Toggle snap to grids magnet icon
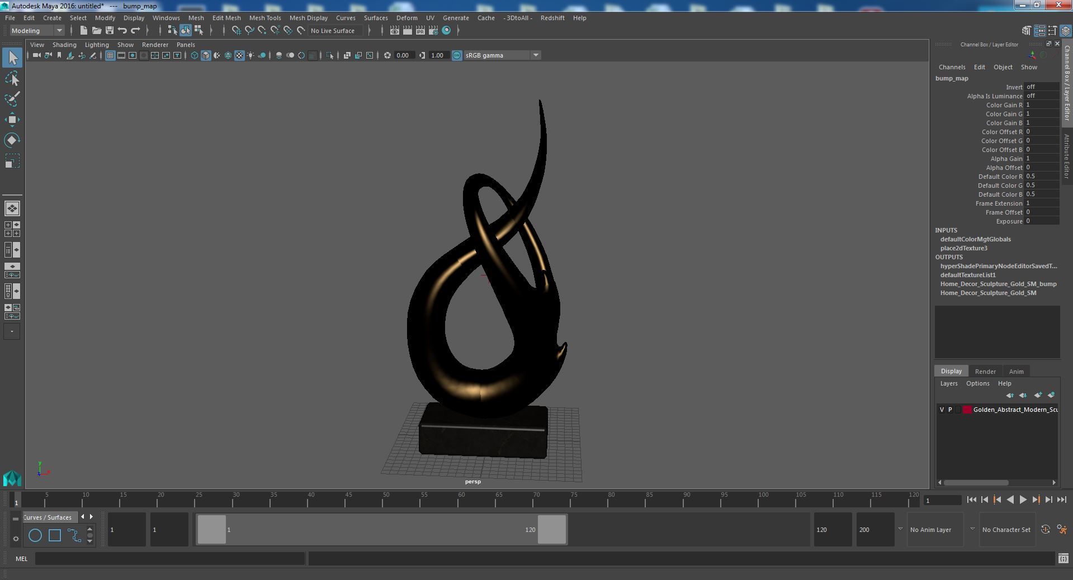This screenshot has height=580, width=1073. [237, 31]
